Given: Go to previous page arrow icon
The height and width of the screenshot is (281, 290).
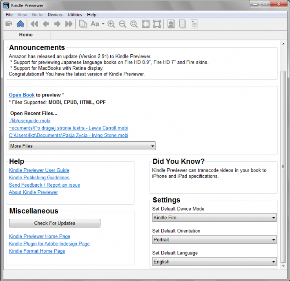Looking at the screenshot, I should [x=46, y=24].
